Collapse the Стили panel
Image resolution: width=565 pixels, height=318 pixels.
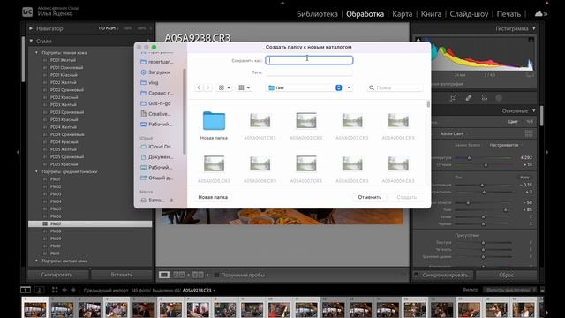(x=31, y=42)
